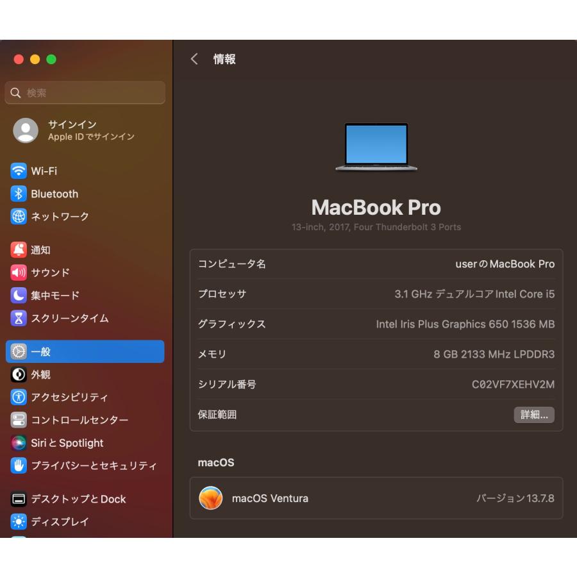Click the macOS Ventura label
Screen dimensions: 577x577
pos(270,498)
